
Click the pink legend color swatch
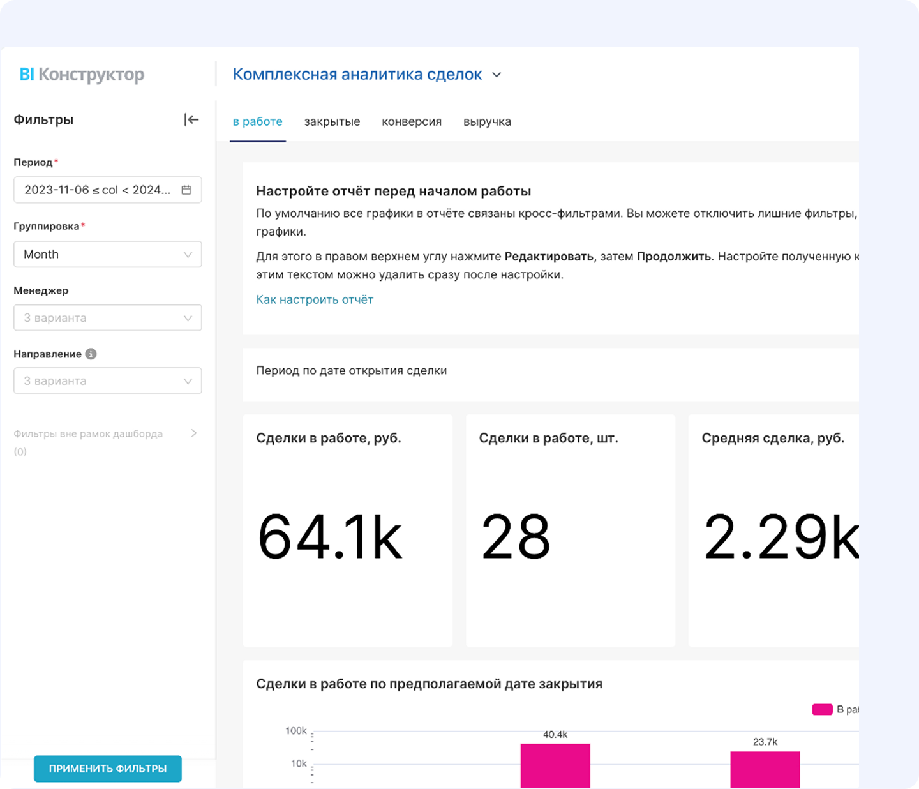tap(822, 709)
